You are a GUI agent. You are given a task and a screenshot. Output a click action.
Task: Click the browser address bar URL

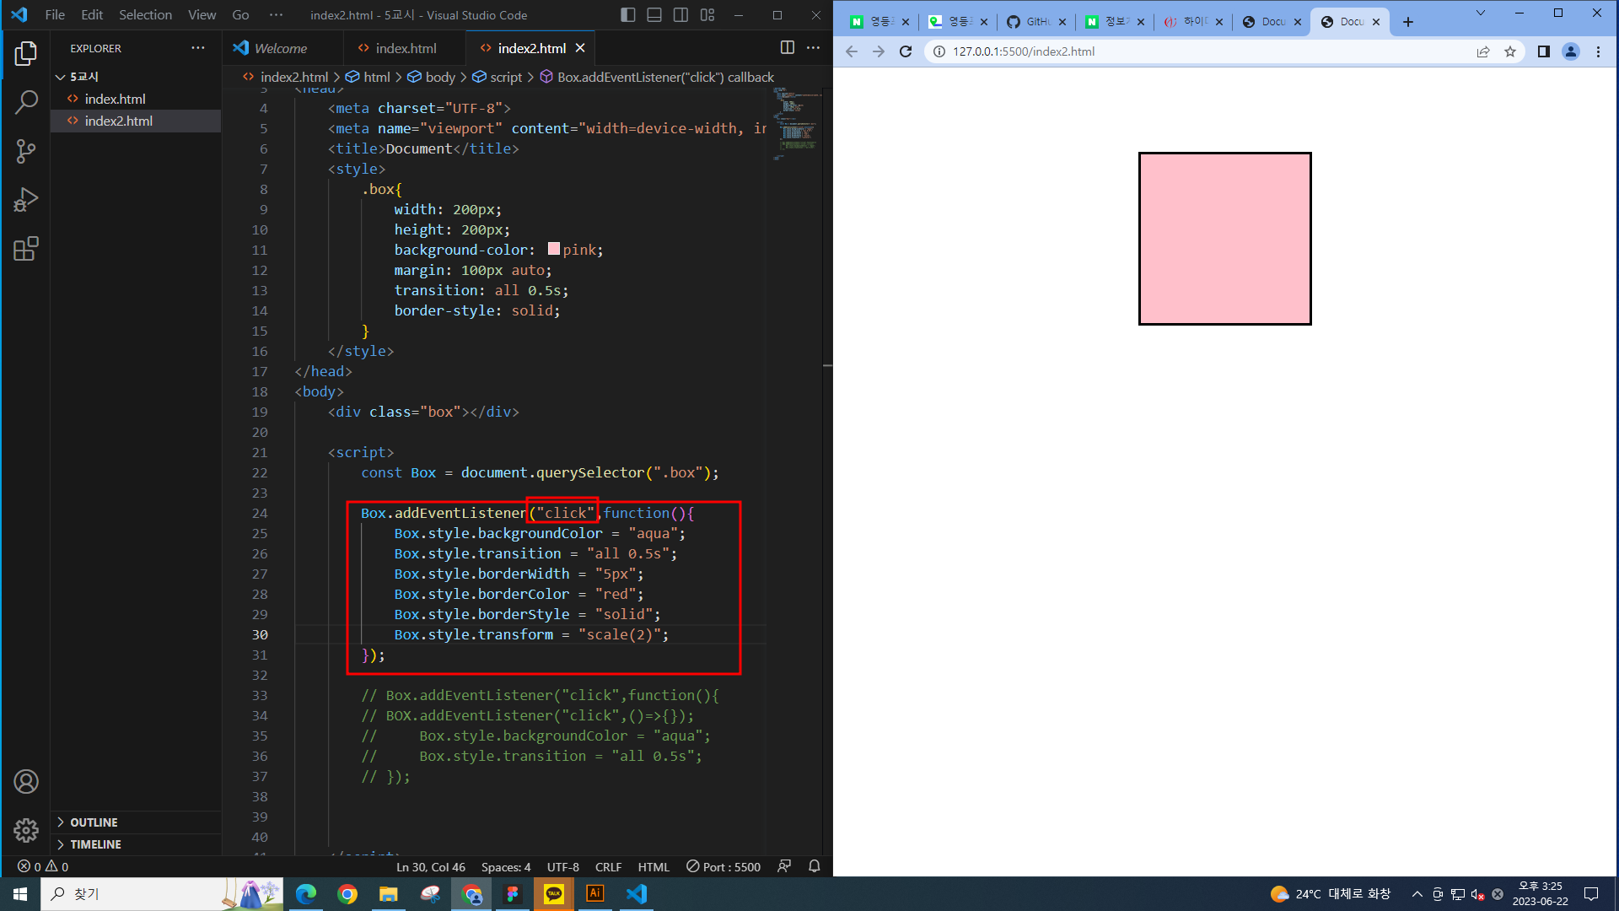click(x=1024, y=51)
